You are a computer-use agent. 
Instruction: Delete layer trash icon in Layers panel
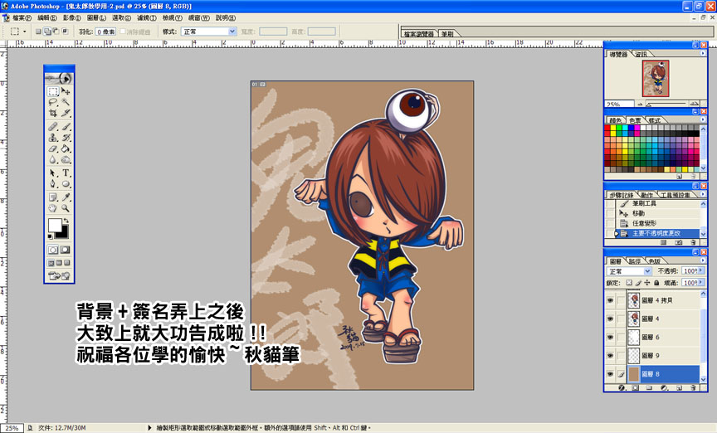click(694, 387)
